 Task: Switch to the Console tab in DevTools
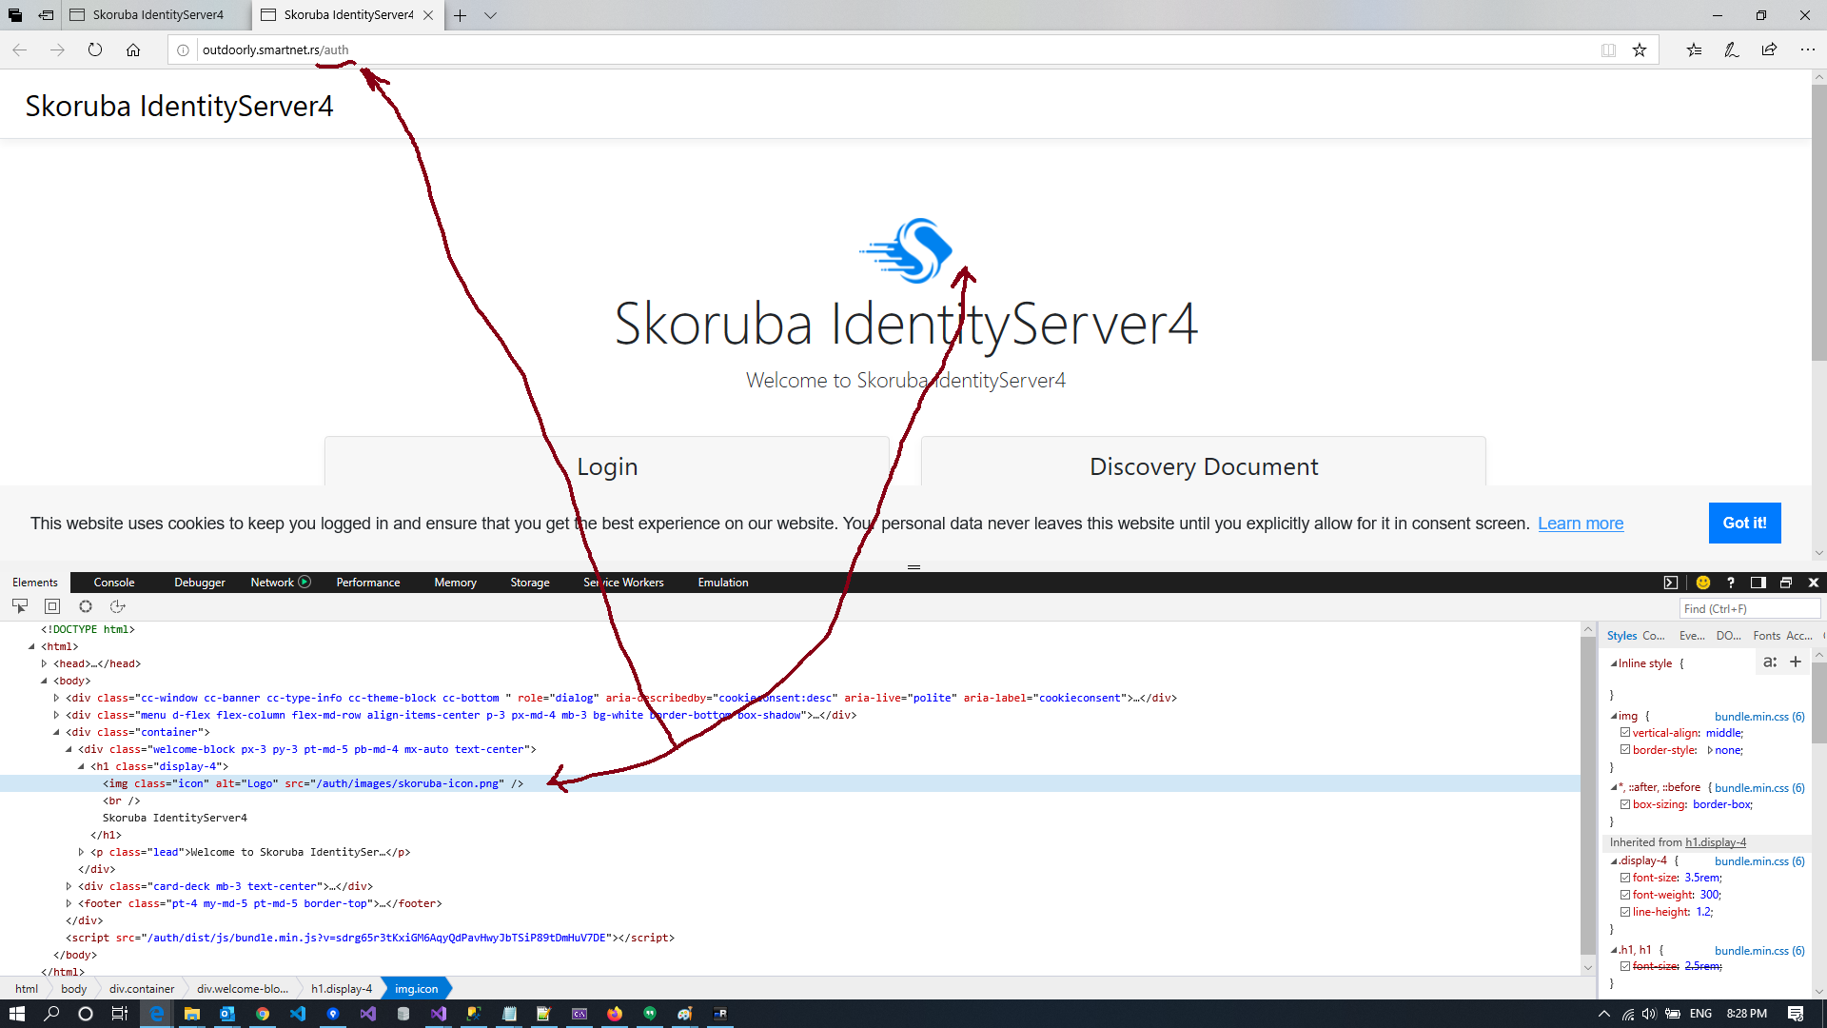pyautogui.click(x=113, y=582)
